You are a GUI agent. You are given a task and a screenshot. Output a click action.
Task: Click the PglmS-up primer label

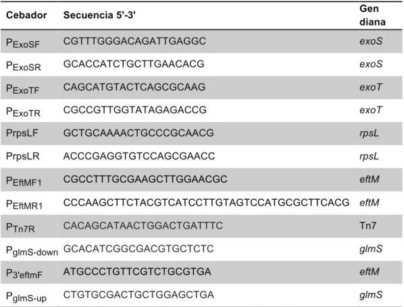(26, 297)
